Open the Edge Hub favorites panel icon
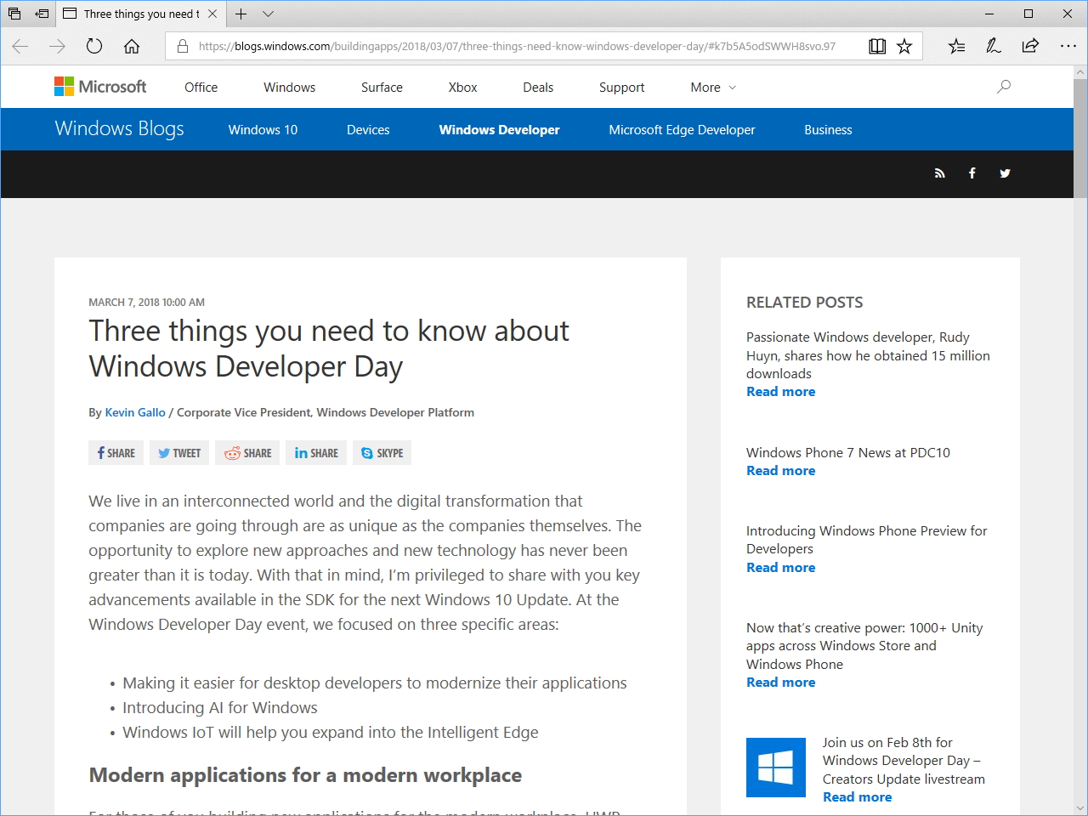The height and width of the screenshot is (816, 1088). pos(955,46)
